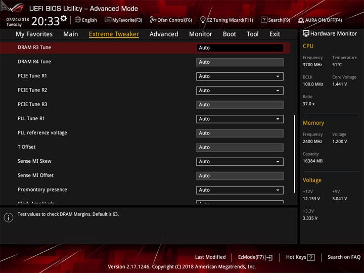The height and width of the screenshot is (273, 364).
Task: Open MyFavorite(F3) list icon
Action: point(108,20)
